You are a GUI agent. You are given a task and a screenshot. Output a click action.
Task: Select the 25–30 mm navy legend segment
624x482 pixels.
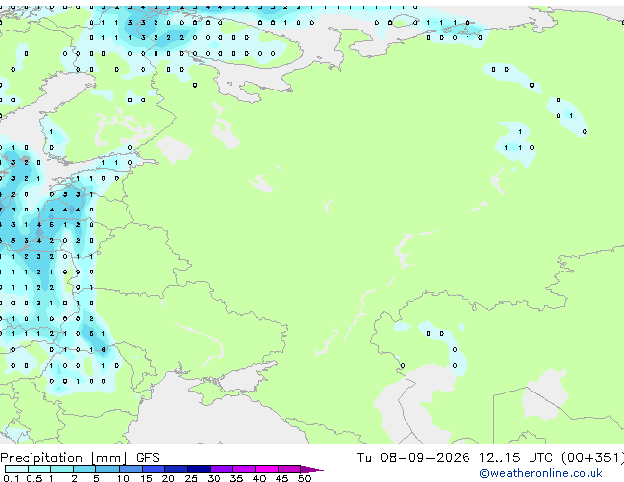click(199, 469)
